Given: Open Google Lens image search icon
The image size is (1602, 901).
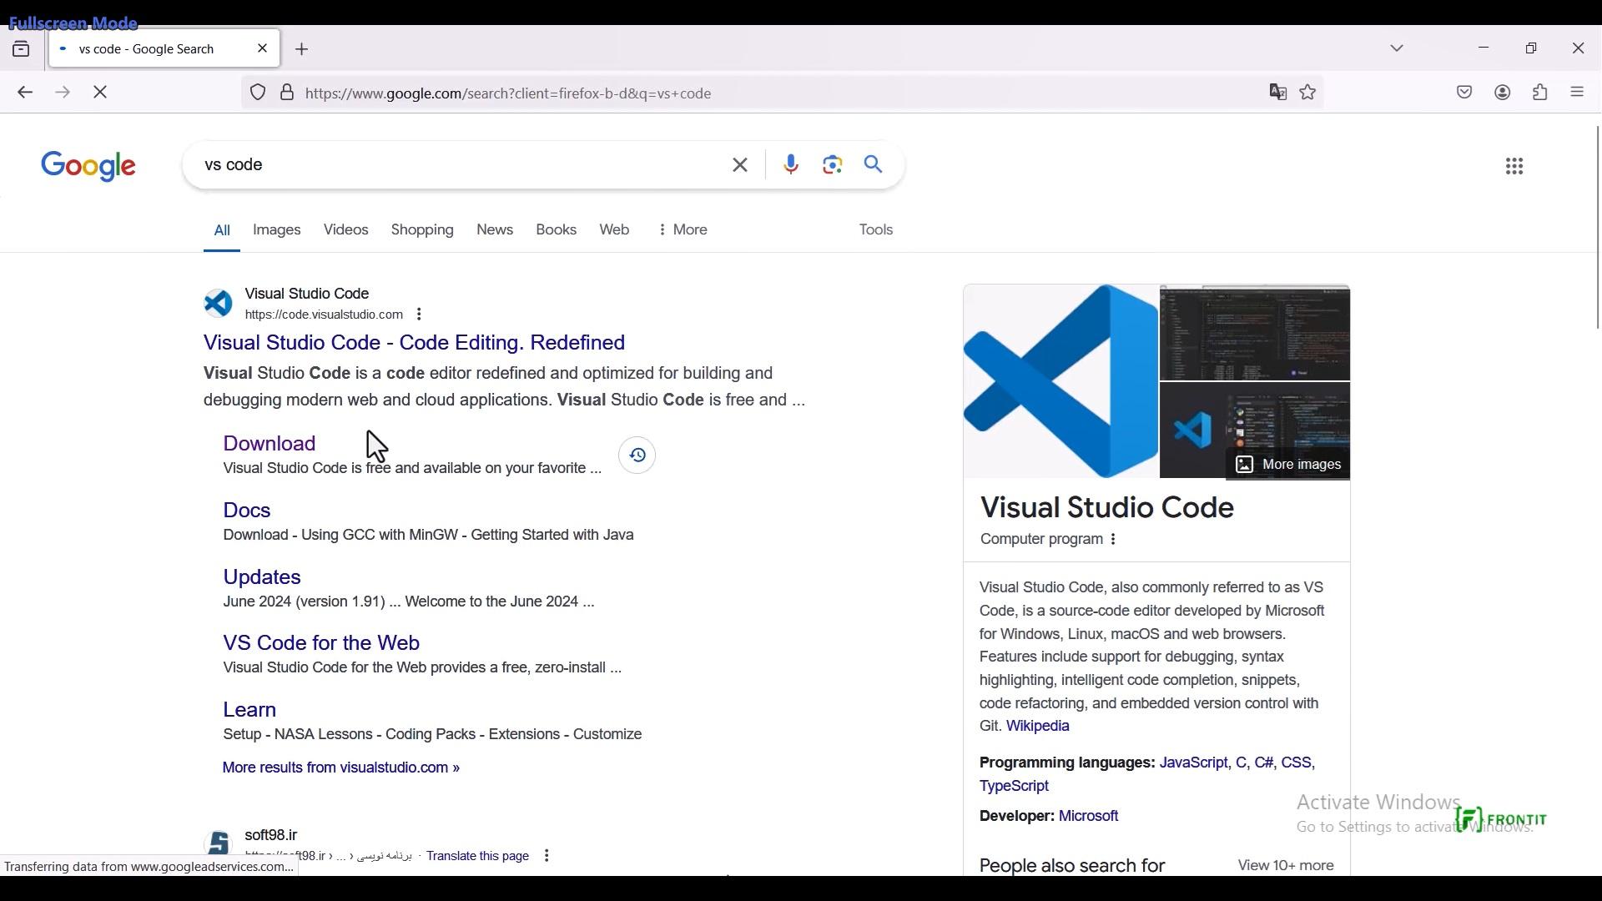Looking at the screenshot, I should point(832,165).
